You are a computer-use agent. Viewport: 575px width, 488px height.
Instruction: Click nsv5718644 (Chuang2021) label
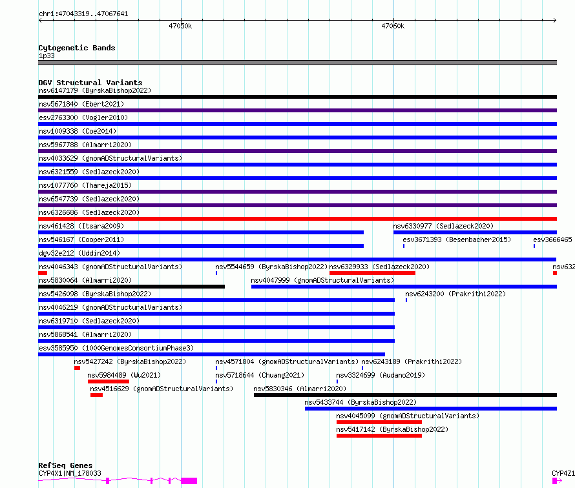tap(260, 375)
